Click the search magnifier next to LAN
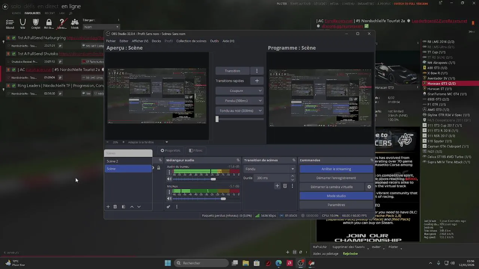The height and width of the screenshot is (269, 479). (70, 13)
